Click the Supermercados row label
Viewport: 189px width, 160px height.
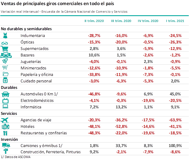[x=34, y=49]
